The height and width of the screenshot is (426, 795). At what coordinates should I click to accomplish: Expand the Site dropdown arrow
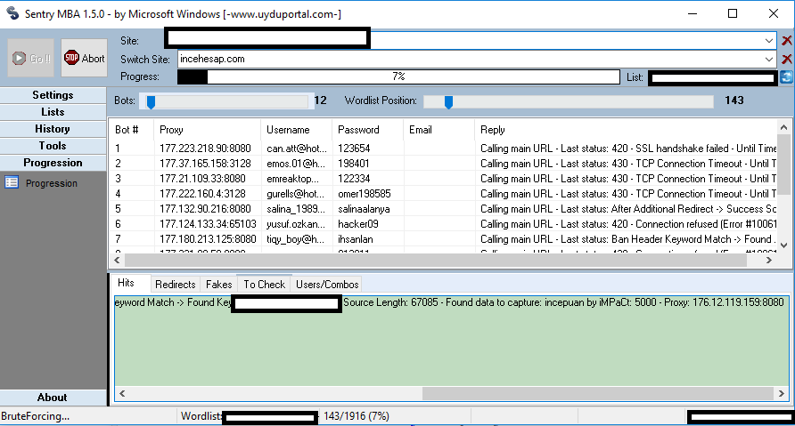tap(768, 41)
